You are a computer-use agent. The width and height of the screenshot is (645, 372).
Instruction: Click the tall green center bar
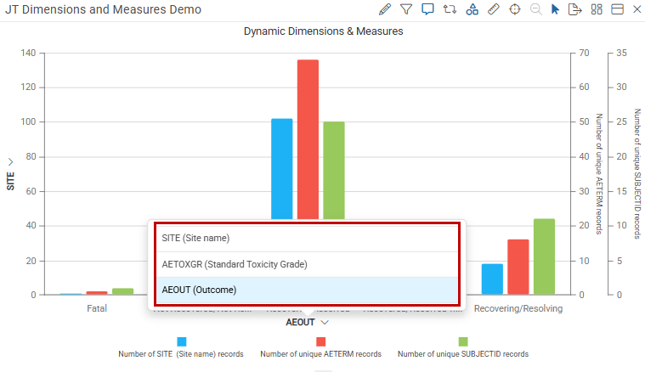coord(334,171)
